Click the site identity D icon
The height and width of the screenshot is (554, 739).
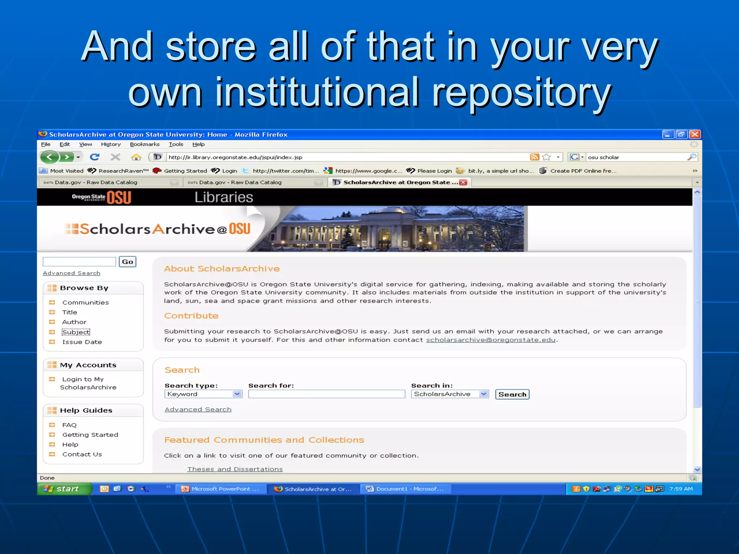click(x=158, y=157)
